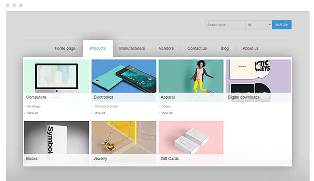The image size is (314, 181).
Task: Follow the Desktops subcategory link
Action: 34,106
